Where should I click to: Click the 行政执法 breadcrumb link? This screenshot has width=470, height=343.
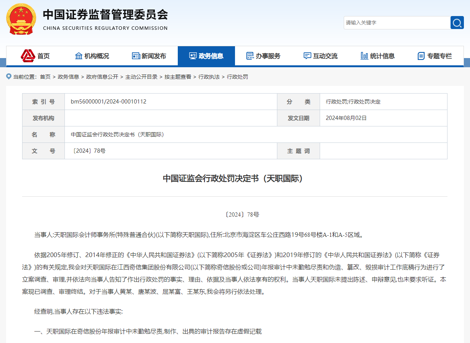[x=209, y=77]
